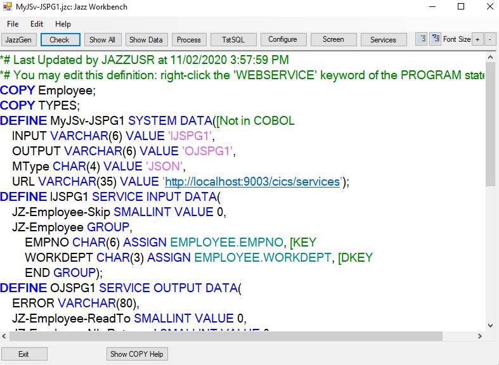Click the 'JZ-Employee-Skip' field name
This screenshot has height=365, width=499.
click(61, 212)
